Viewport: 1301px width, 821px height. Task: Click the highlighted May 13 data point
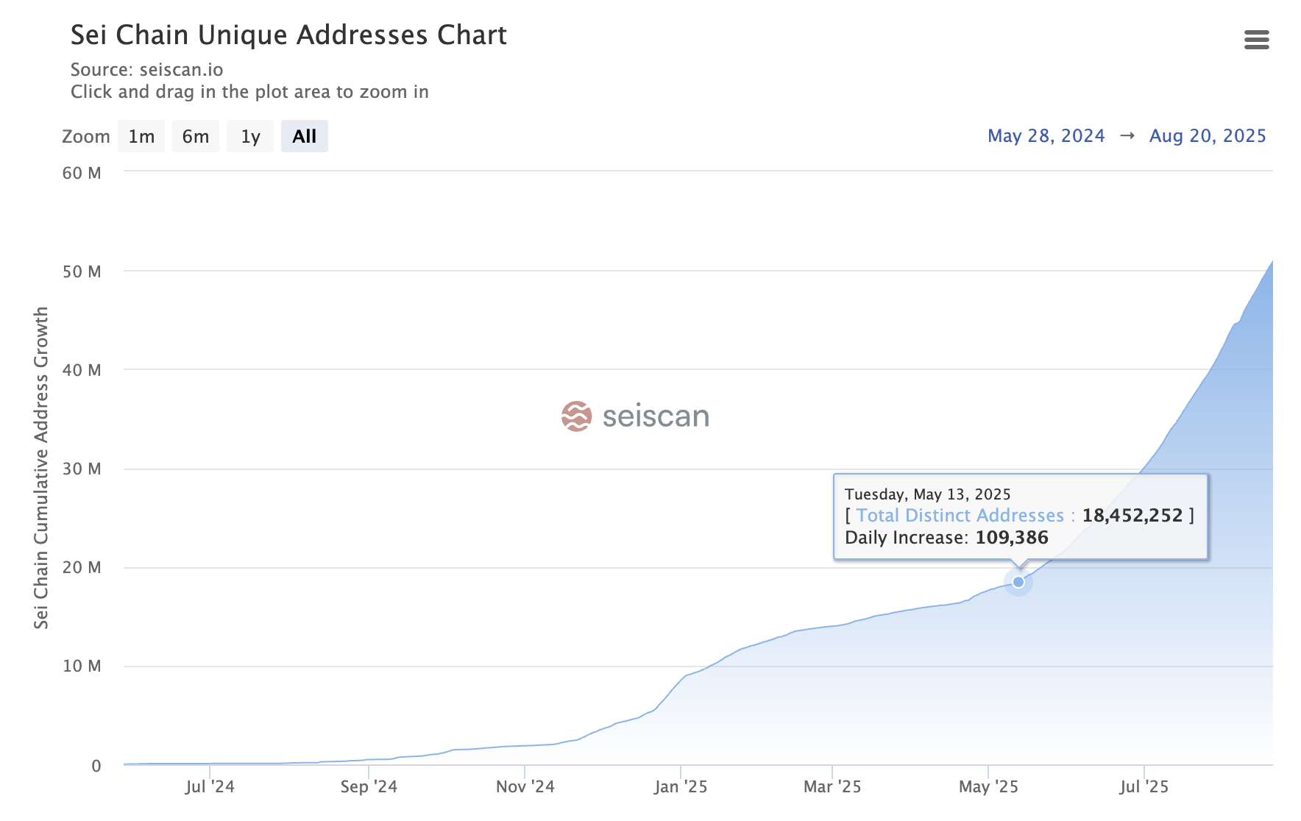1018,582
